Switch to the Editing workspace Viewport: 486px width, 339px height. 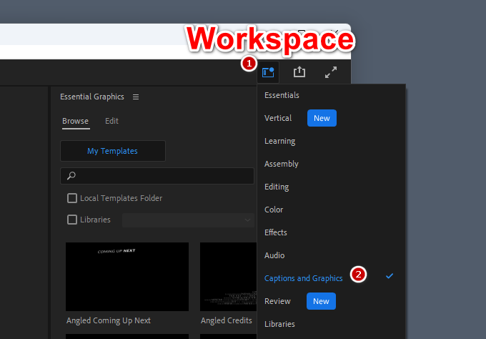(277, 187)
